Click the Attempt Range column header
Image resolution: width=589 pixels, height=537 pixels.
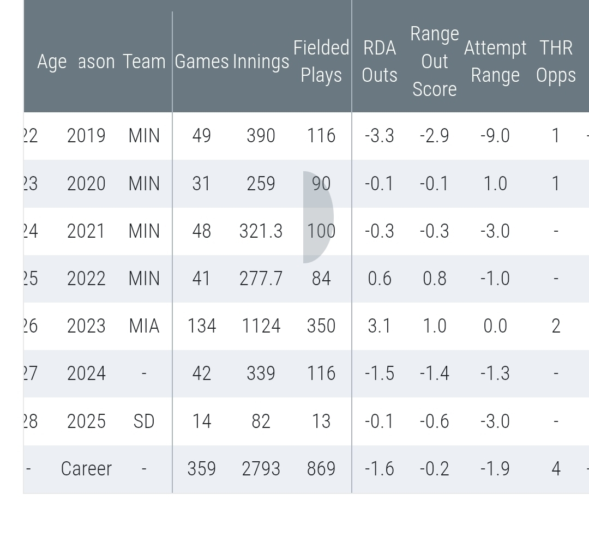point(495,62)
